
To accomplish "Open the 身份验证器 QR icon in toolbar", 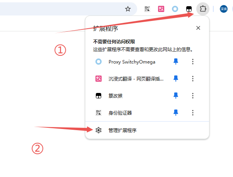I will (147, 9).
